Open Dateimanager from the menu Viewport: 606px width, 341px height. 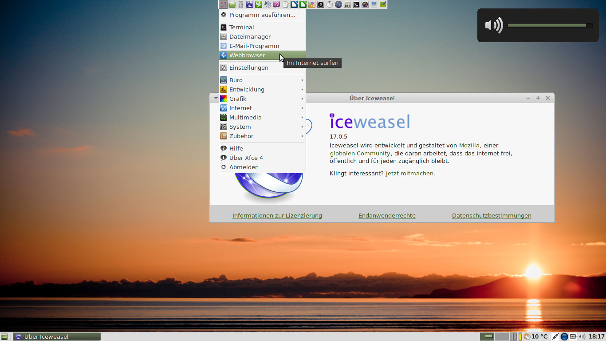click(262, 36)
